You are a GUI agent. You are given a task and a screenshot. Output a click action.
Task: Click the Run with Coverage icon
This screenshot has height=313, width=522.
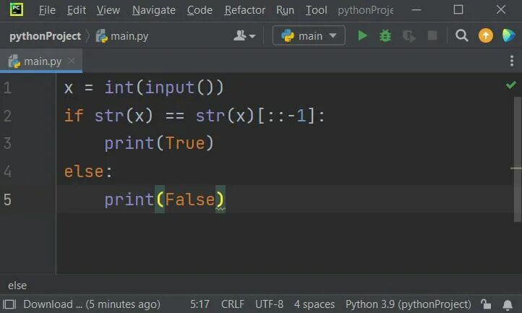(408, 35)
